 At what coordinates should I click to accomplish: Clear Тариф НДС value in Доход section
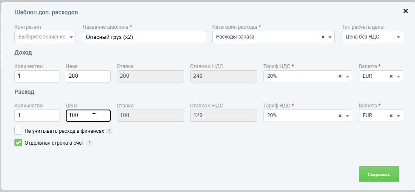(339, 77)
